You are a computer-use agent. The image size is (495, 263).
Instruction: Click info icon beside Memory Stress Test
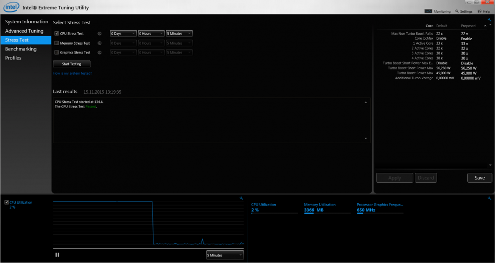coord(99,43)
